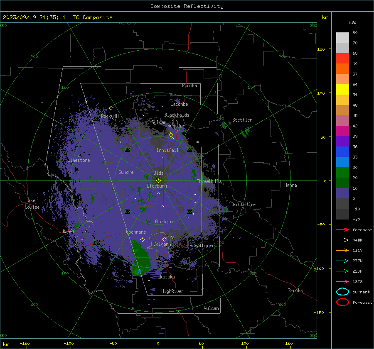The height and width of the screenshot is (349, 374).
Task: Select the blue 36 dBZ color swatch
Action: pyautogui.click(x=342, y=151)
